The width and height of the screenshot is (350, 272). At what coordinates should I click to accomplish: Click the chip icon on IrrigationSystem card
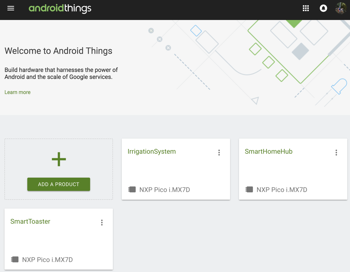[x=132, y=189]
